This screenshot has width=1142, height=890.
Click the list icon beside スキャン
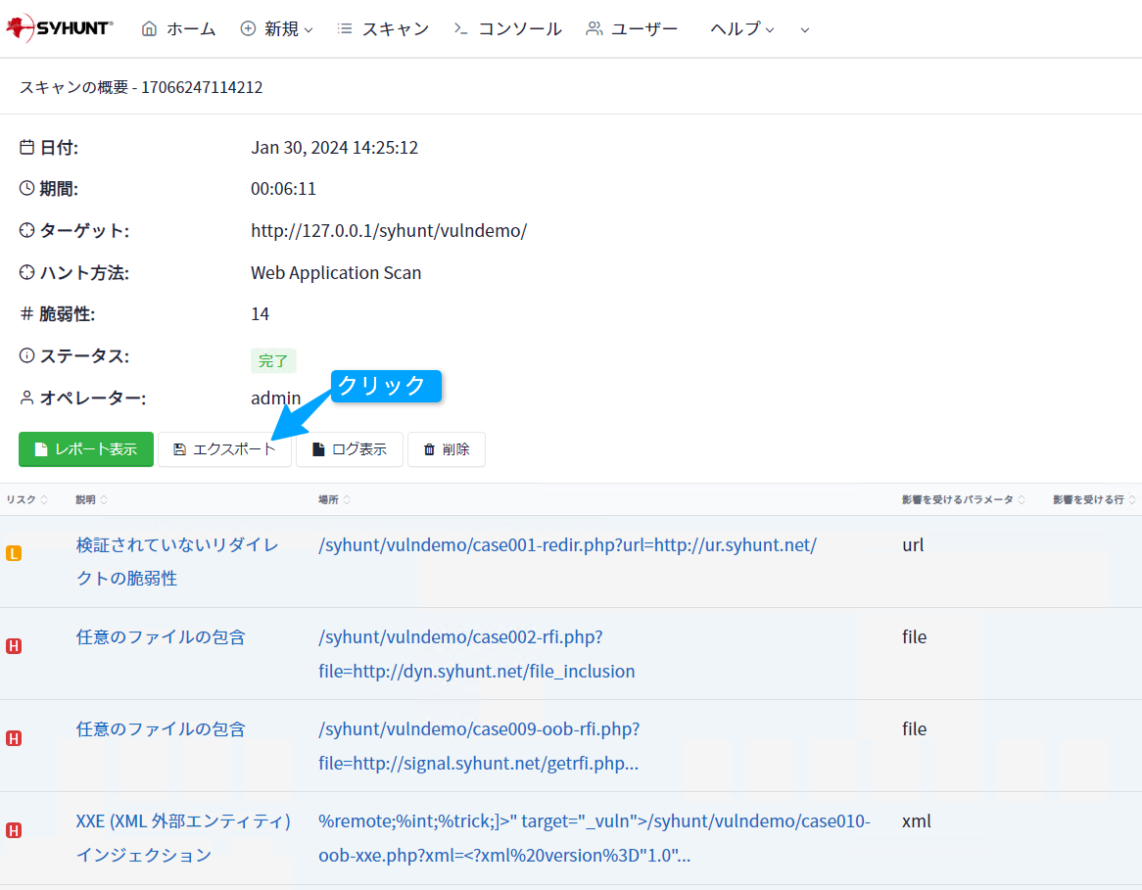[x=345, y=28]
